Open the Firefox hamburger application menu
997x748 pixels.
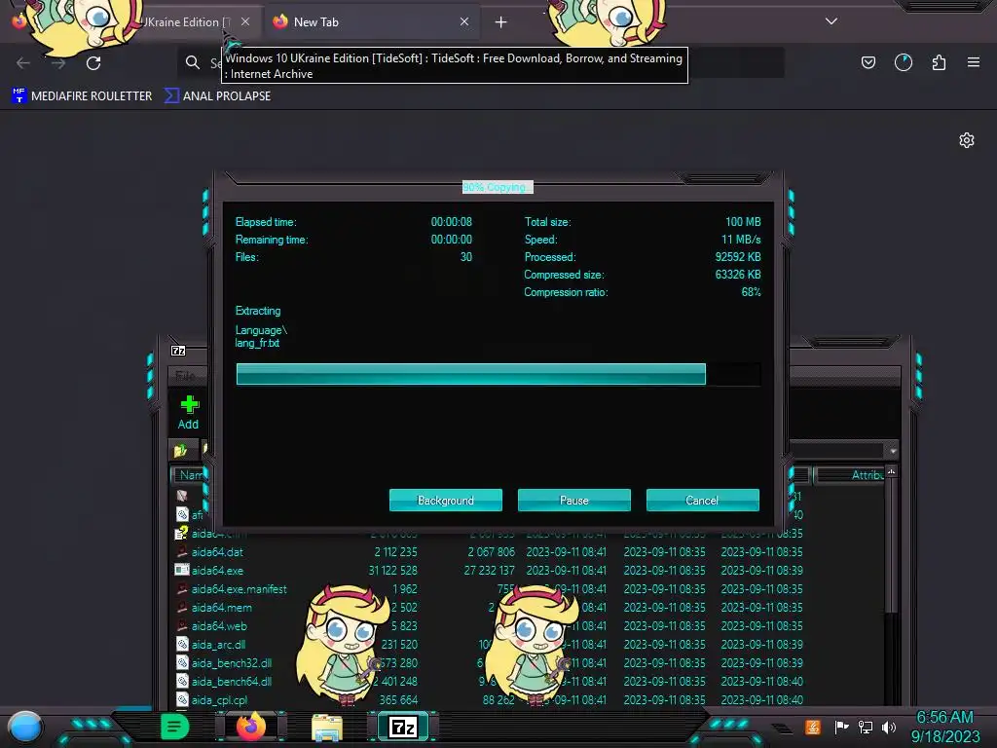[974, 62]
